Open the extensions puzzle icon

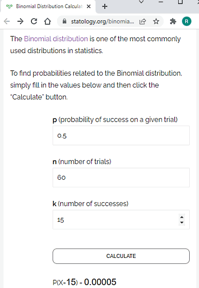173,22
